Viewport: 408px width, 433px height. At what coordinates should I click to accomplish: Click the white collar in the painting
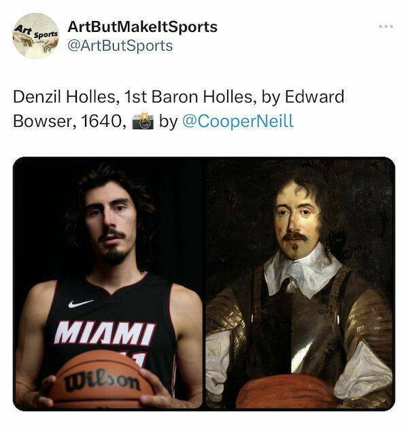[x=303, y=272]
